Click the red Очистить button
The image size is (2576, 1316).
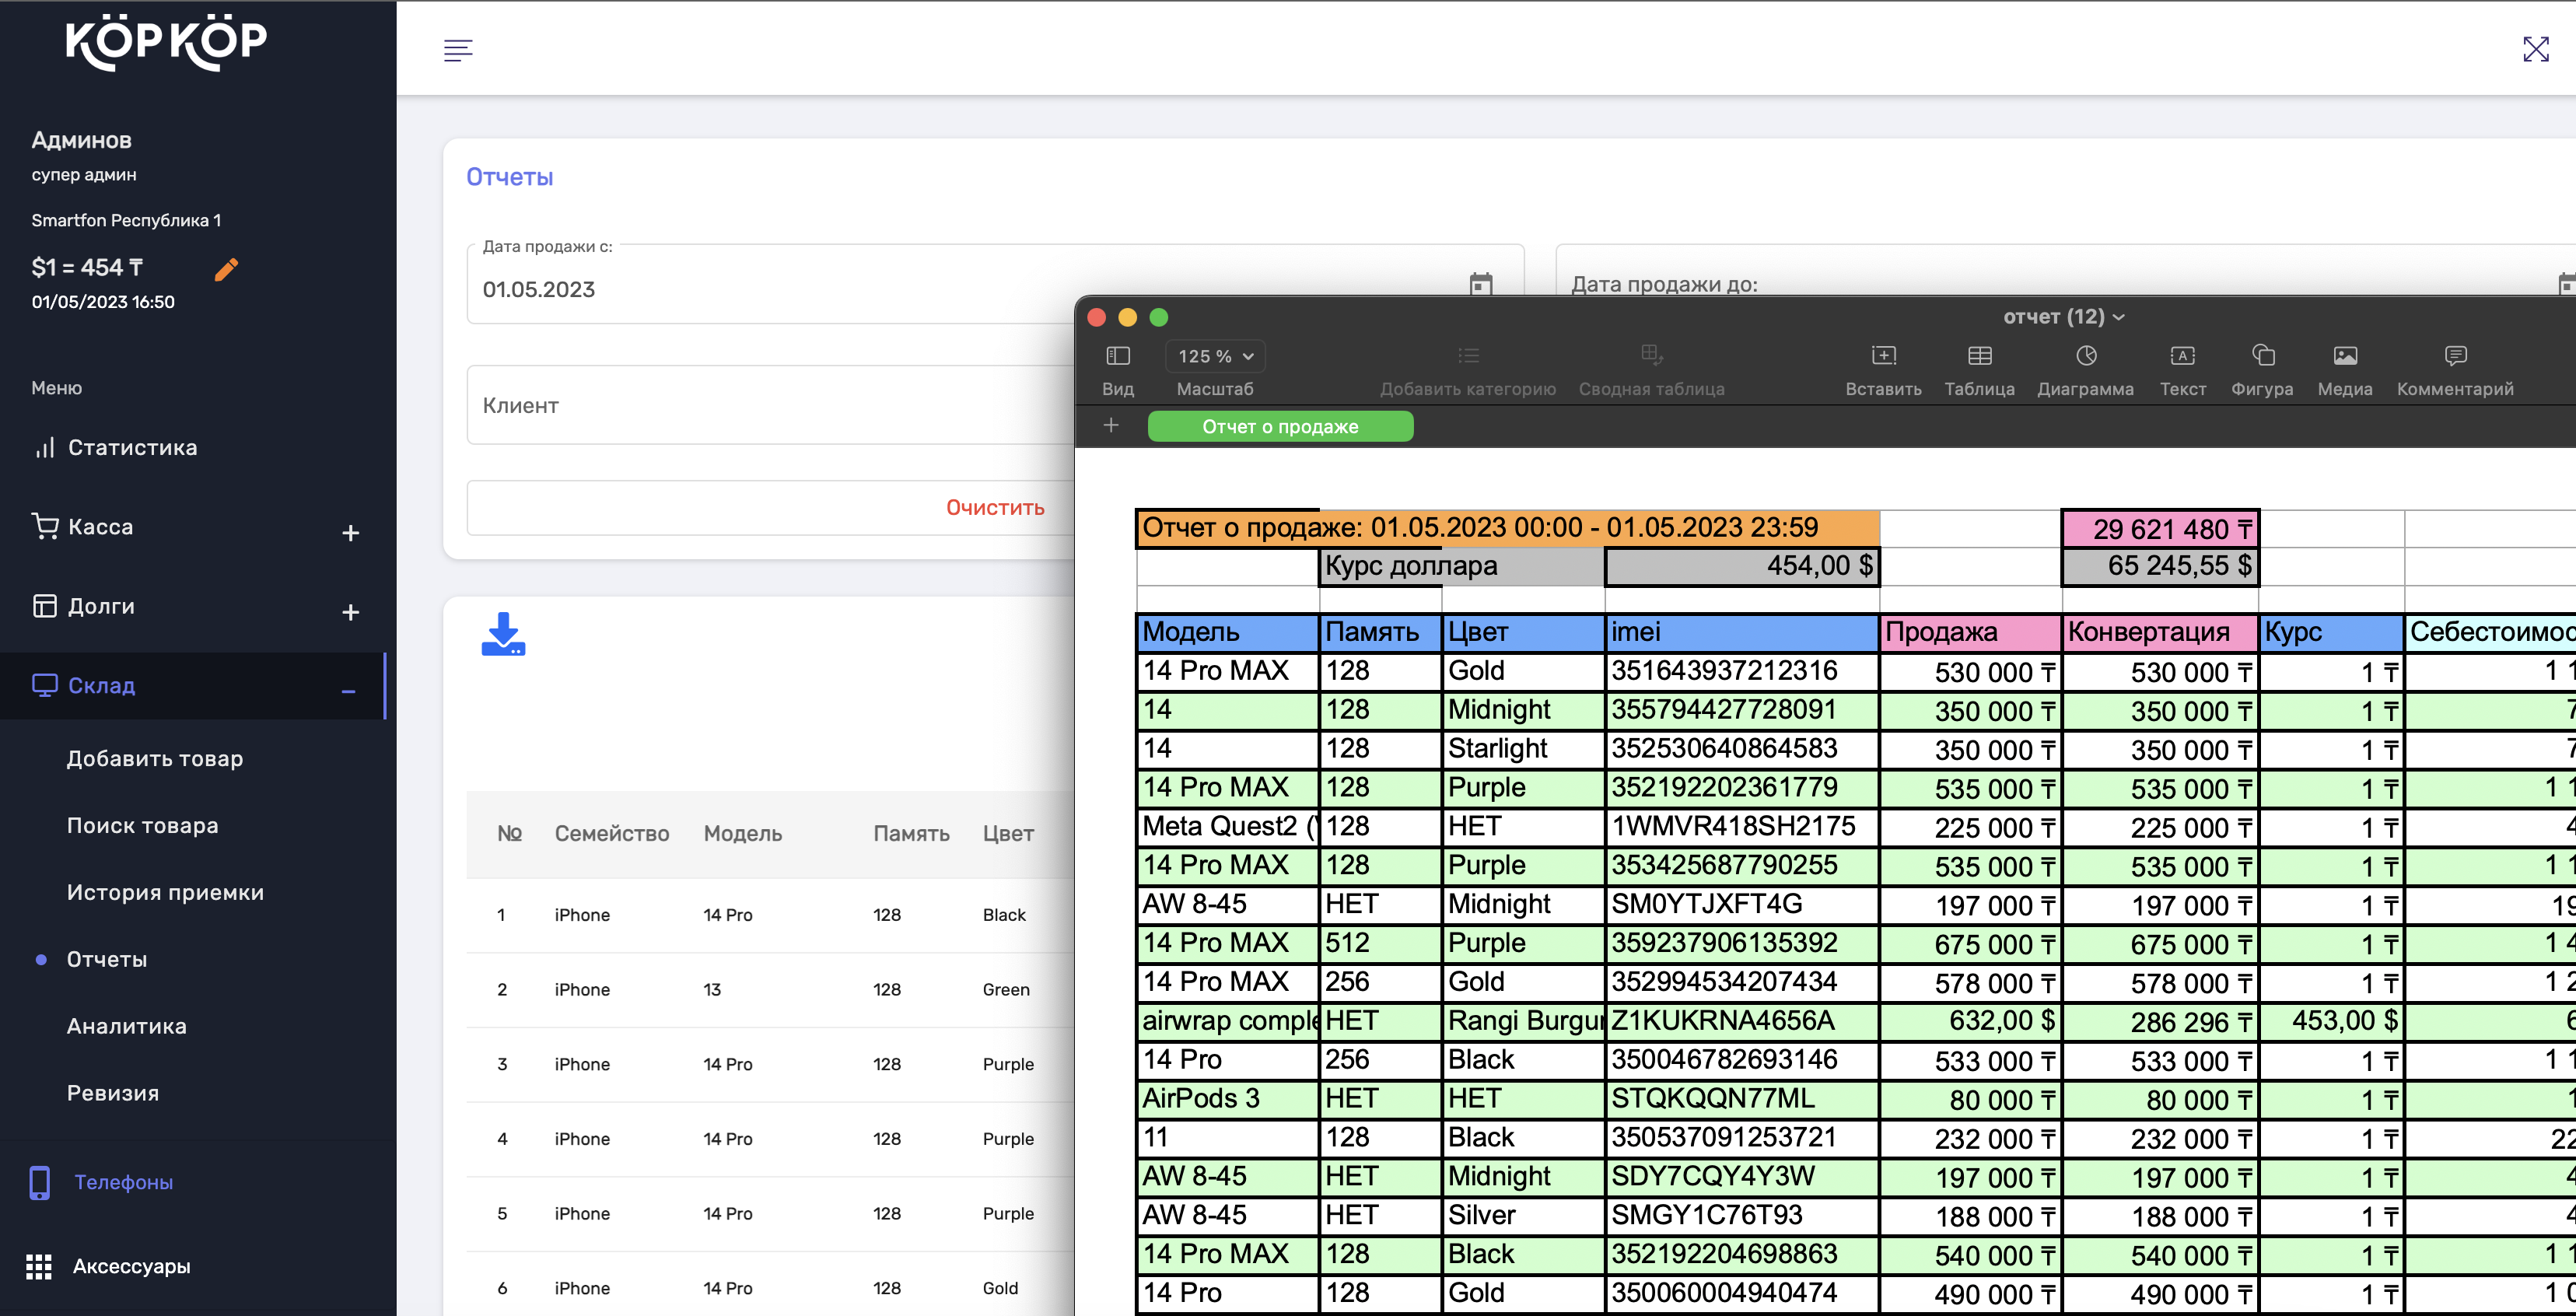click(x=994, y=508)
